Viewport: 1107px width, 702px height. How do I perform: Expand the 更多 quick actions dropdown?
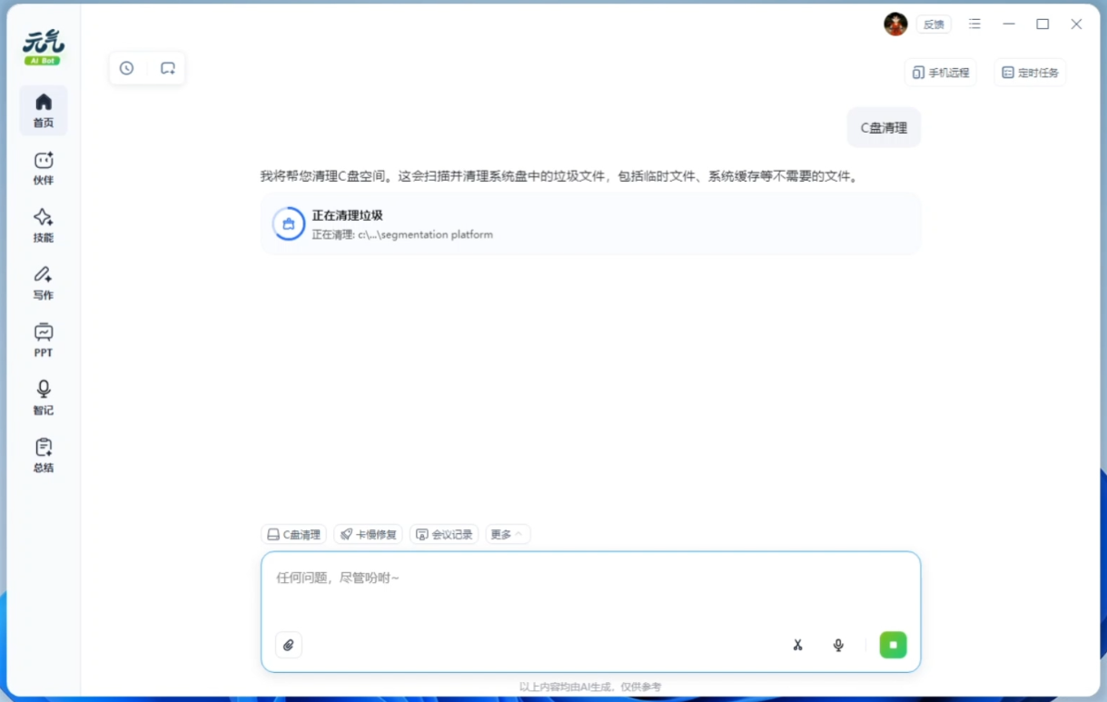(x=508, y=535)
